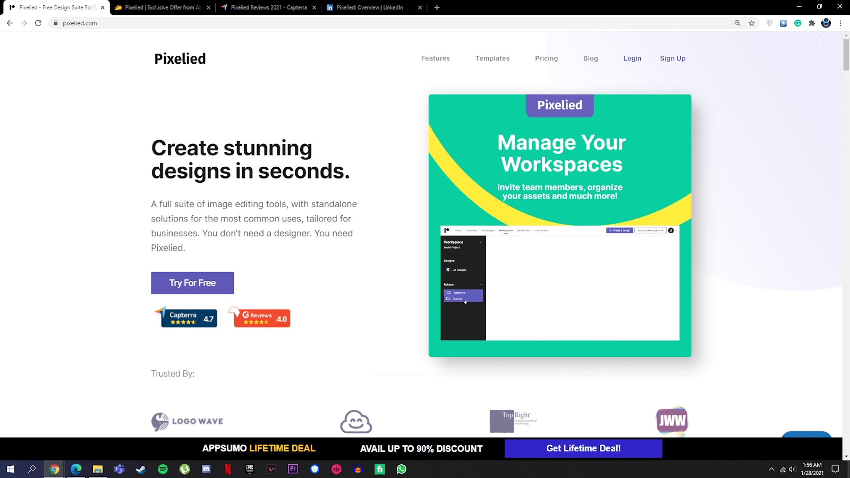Switch to the Pixelied Reviews Capterra tab

click(268, 7)
